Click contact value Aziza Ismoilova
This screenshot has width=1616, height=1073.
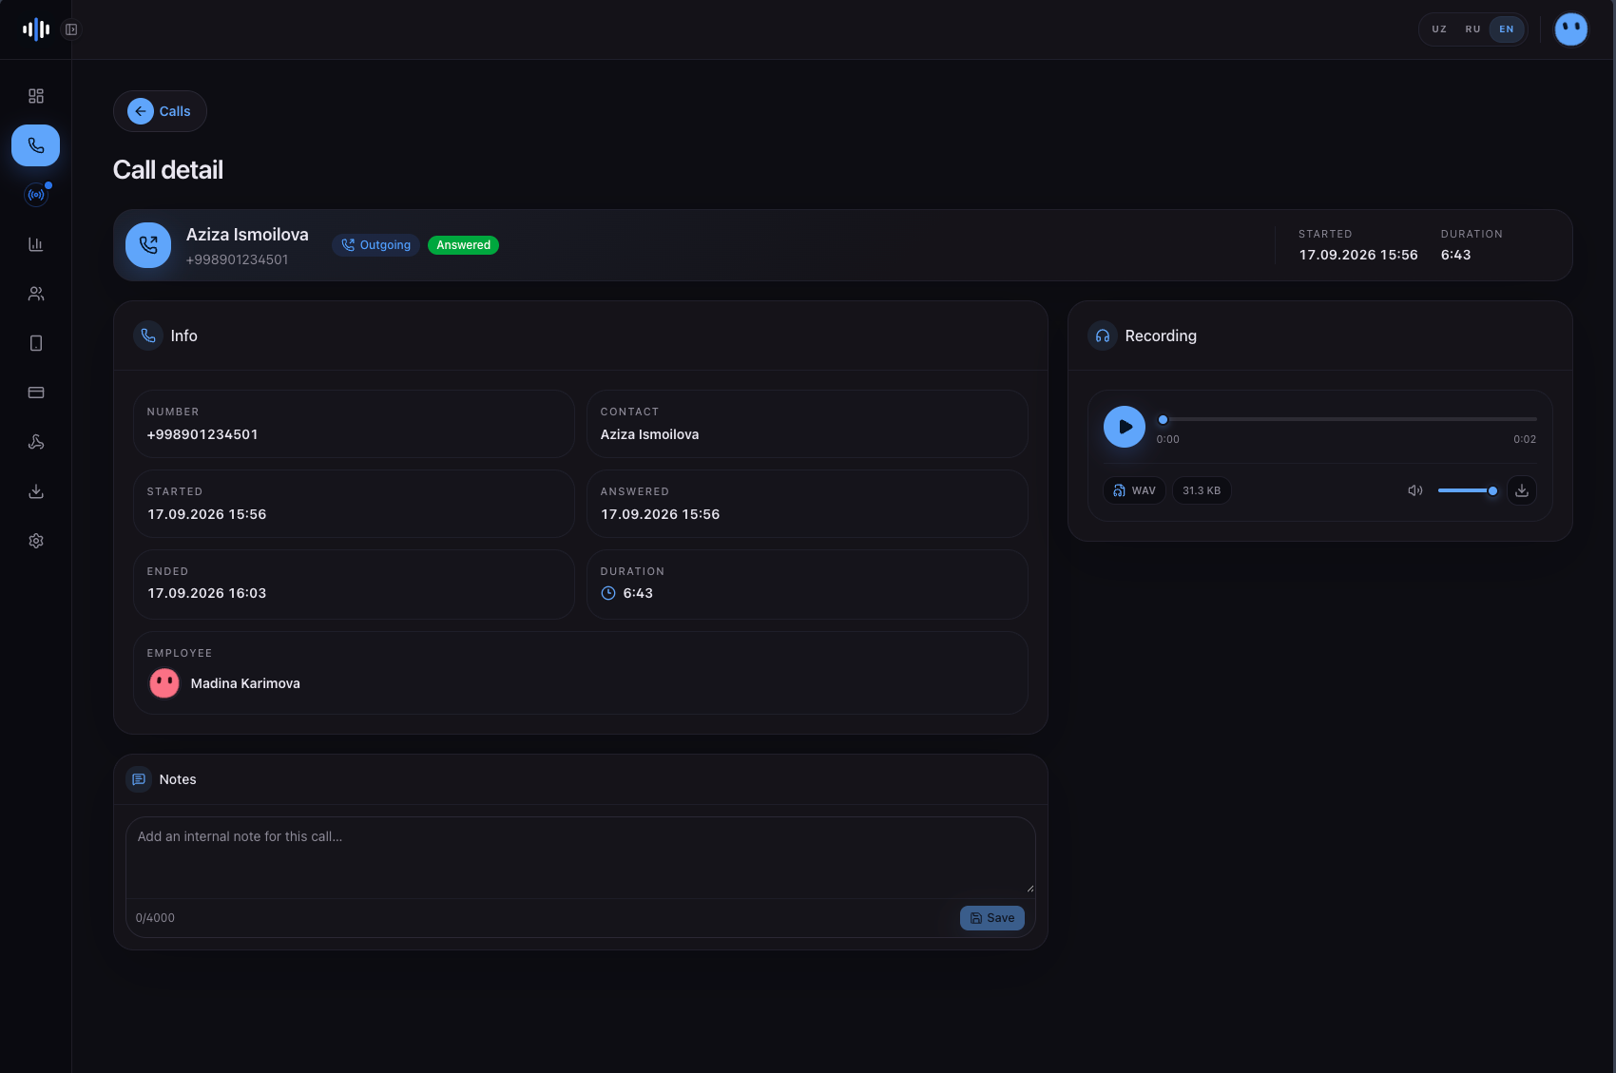click(x=649, y=434)
